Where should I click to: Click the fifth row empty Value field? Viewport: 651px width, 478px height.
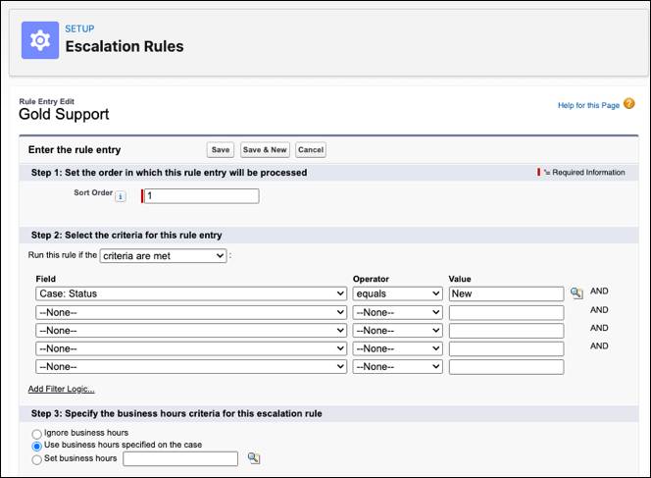(x=506, y=367)
